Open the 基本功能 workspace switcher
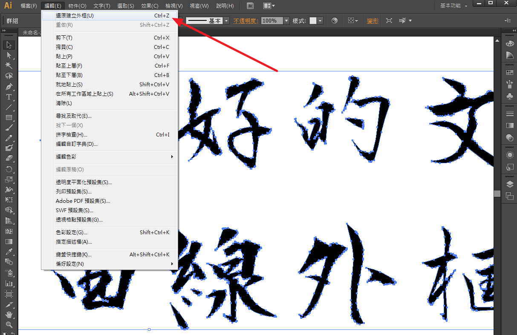This screenshot has width=517, height=335. coord(453,6)
